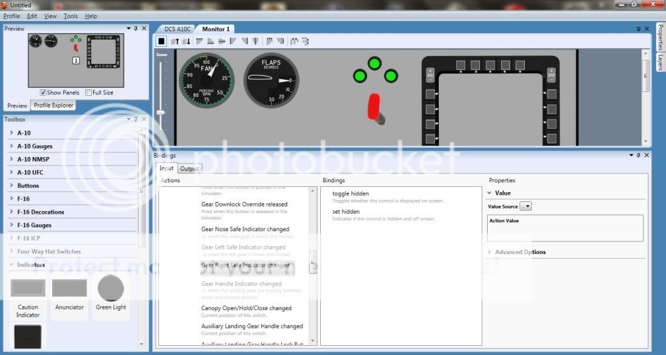Close the Preview panel
The height and width of the screenshot is (355, 666).
144,29
